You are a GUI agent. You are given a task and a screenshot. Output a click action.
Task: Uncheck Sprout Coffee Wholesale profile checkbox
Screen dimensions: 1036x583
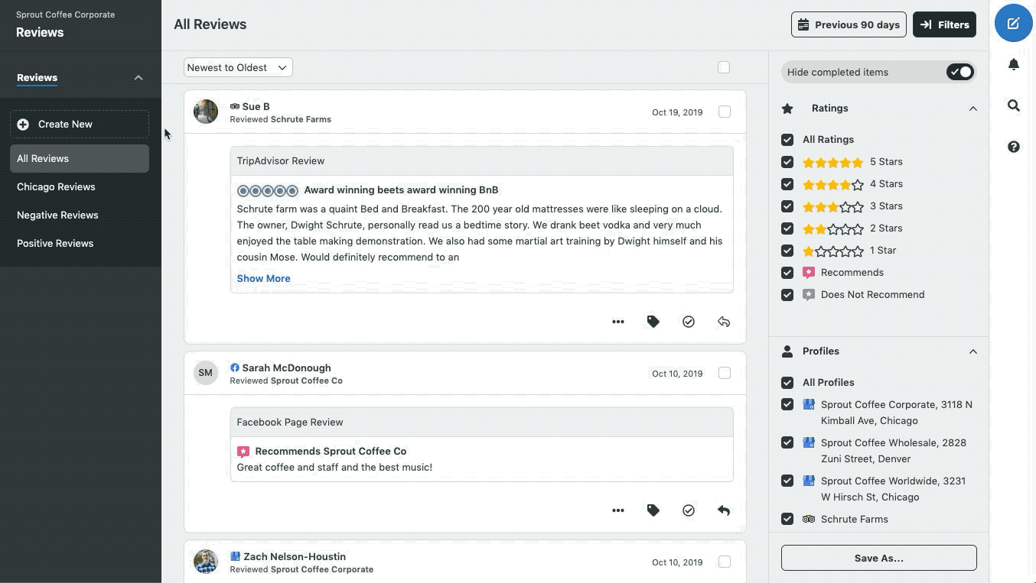(x=787, y=442)
